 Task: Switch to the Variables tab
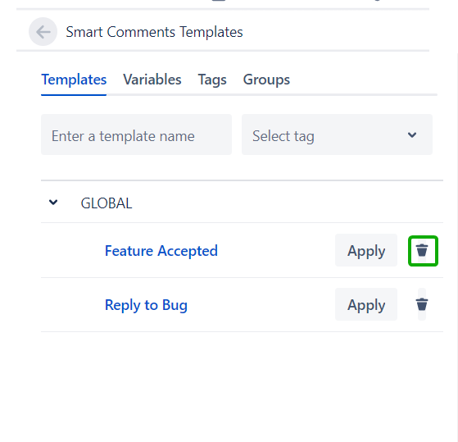(x=152, y=80)
